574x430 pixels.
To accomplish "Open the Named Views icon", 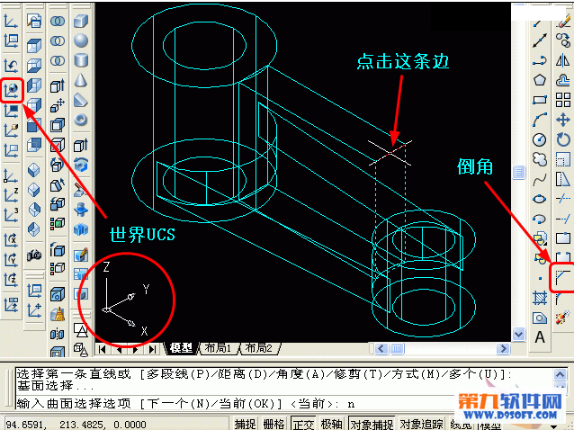I will tap(34, 21).
